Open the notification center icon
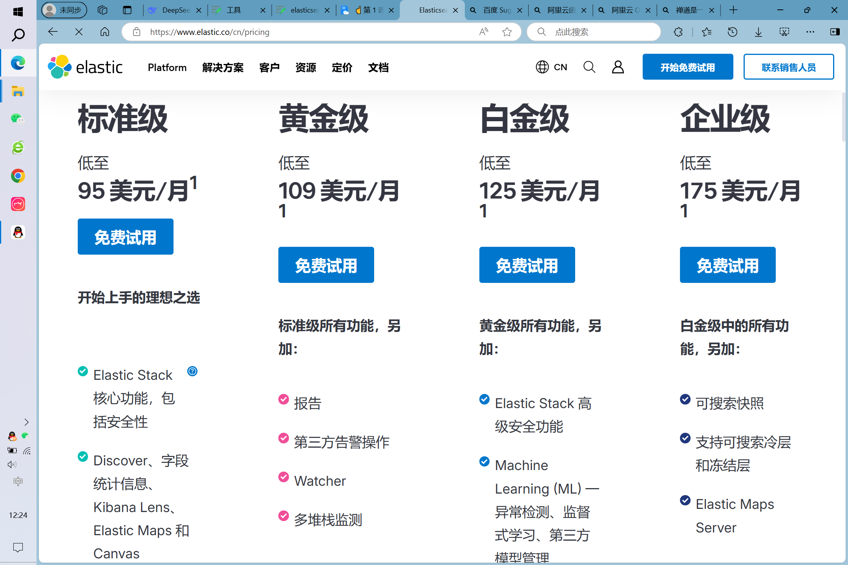Image resolution: width=848 pixels, height=565 pixels. pos(18,547)
